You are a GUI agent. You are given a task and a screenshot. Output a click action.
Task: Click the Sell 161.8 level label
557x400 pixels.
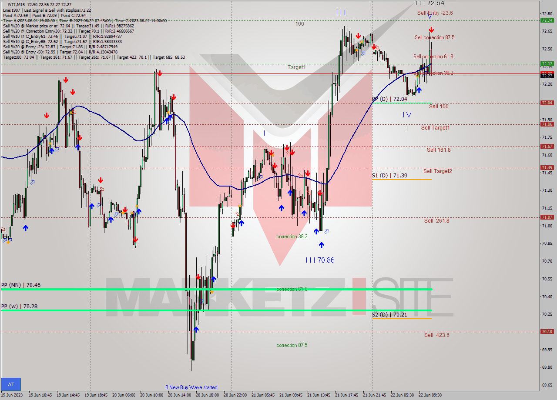click(439, 150)
